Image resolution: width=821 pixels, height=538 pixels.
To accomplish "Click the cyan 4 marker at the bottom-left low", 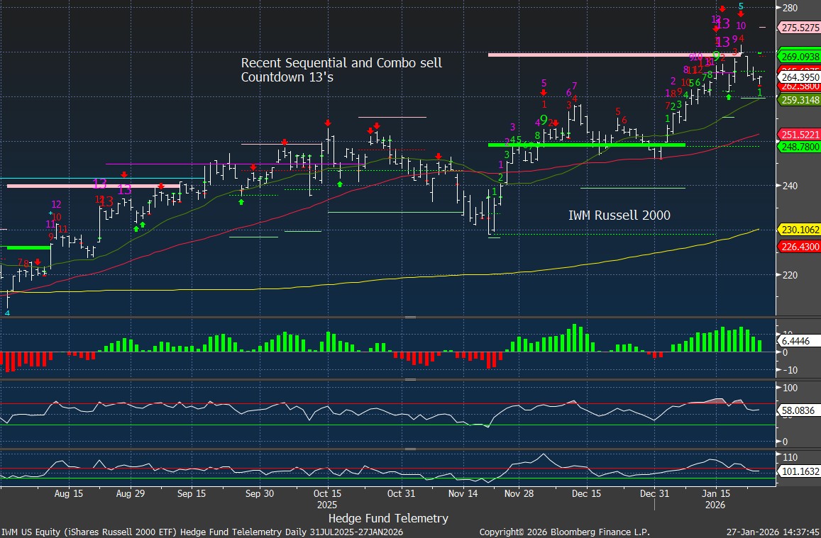I will [7, 313].
